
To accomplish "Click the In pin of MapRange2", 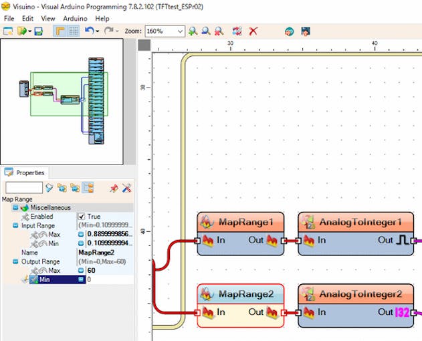I will pyautogui.click(x=197, y=312).
